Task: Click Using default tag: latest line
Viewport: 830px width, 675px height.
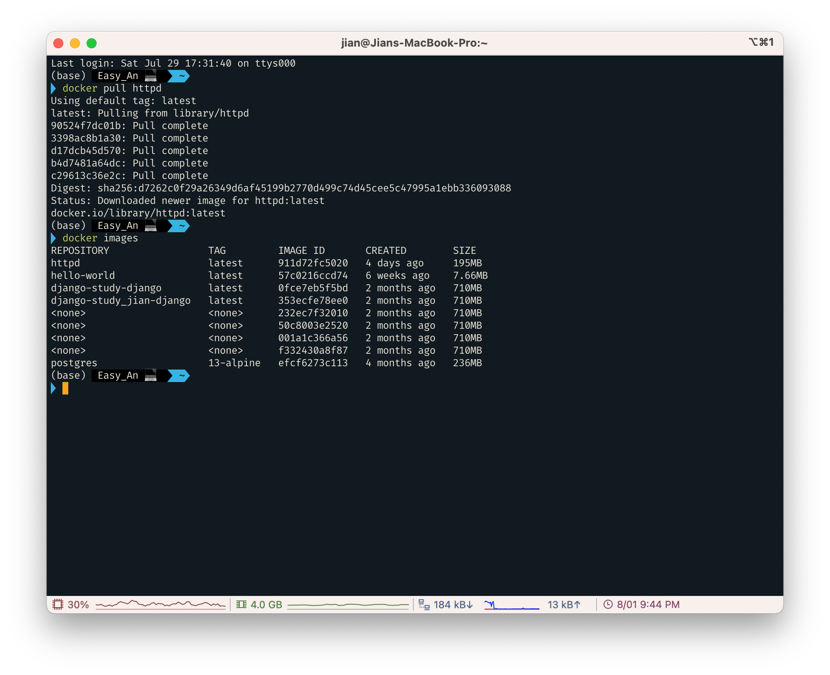Action: pos(124,101)
